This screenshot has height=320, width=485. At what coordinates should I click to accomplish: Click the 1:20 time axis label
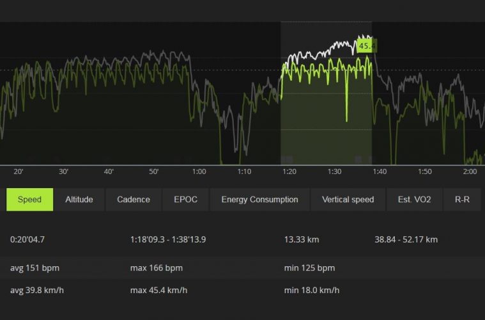tap(289, 172)
